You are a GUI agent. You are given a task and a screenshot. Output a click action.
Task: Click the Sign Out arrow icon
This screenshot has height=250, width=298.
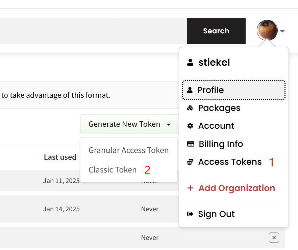(x=190, y=214)
